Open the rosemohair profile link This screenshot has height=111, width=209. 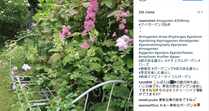(147, 21)
